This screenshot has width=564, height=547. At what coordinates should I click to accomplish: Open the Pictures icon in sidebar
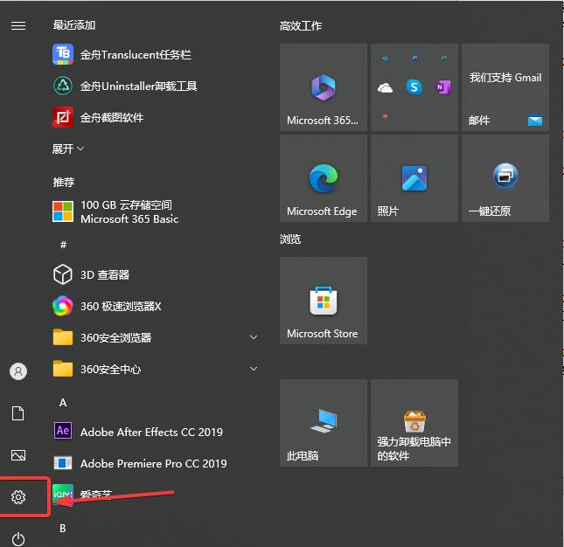pyautogui.click(x=18, y=455)
